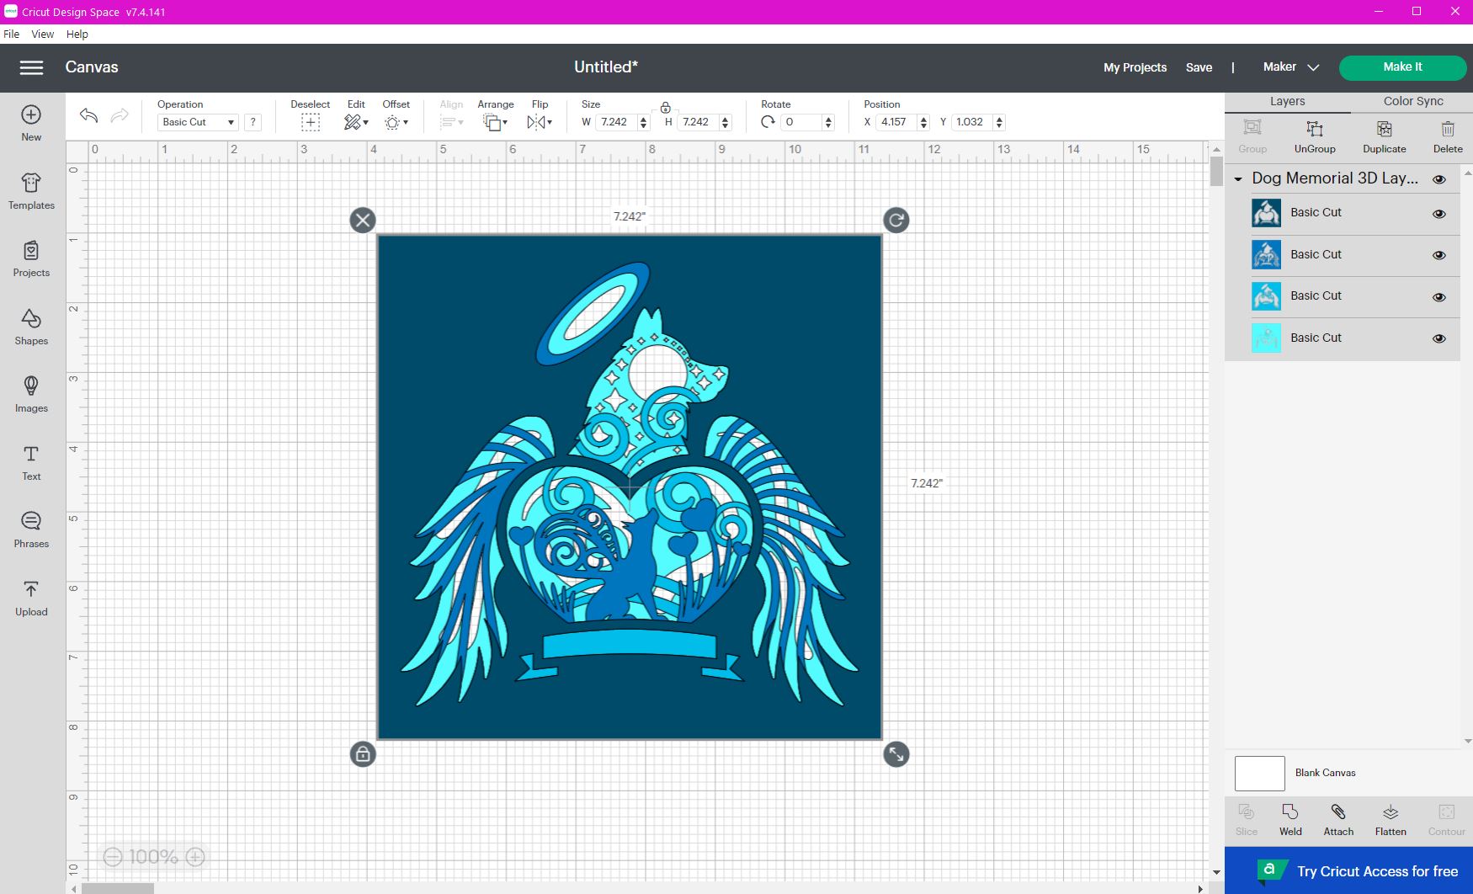
Task: Collapse the Dog Memorial 3D layer group
Action: pos(1238,179)
